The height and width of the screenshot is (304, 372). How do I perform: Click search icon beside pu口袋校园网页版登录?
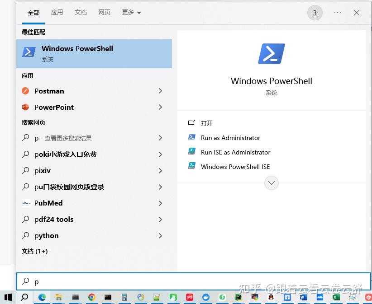coord(25,187)
